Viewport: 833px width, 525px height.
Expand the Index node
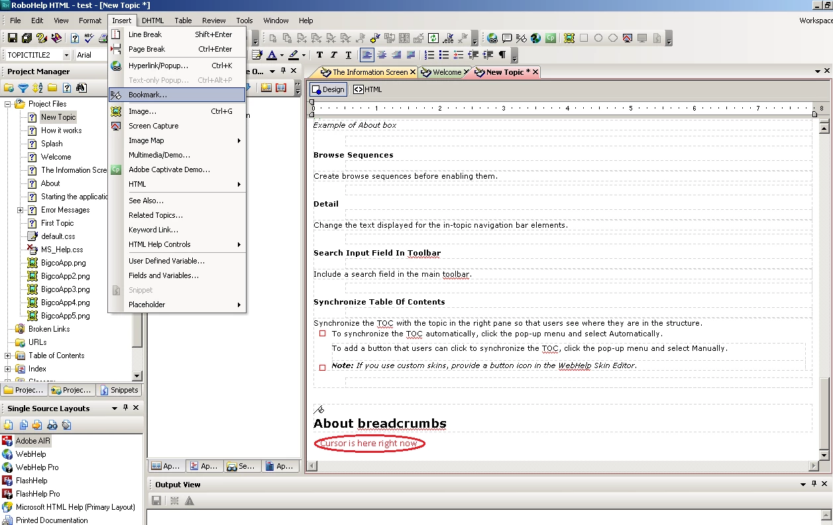pos(7,369)
